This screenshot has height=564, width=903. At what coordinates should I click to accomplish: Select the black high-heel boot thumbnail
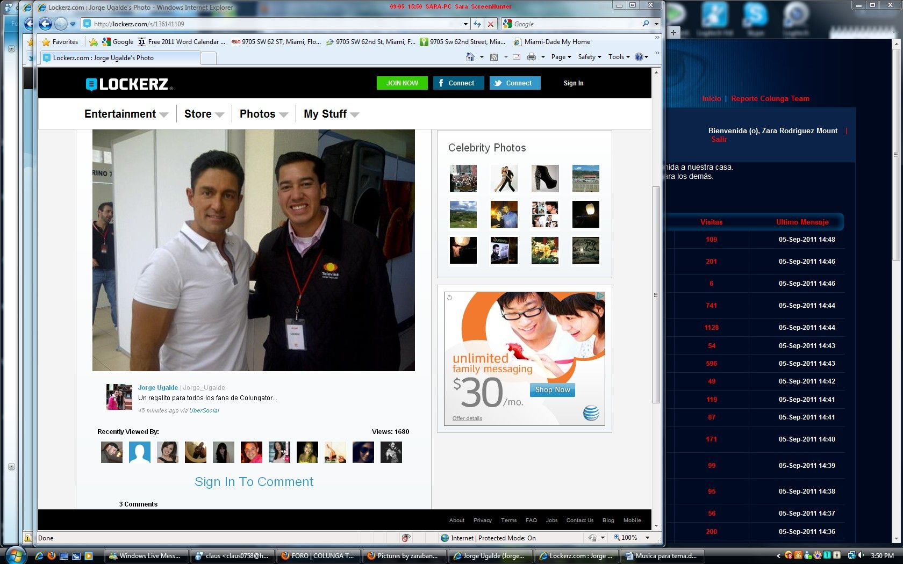pos(544,178)
